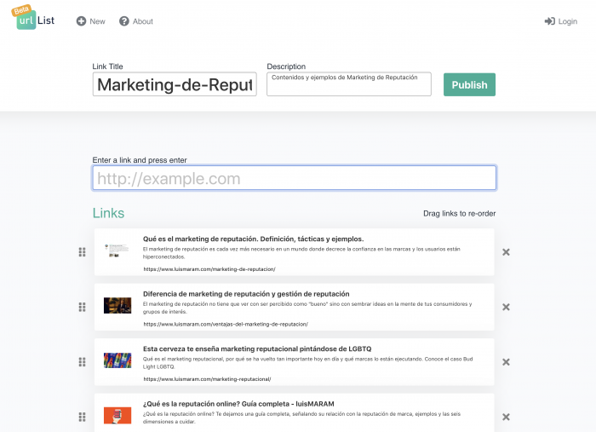Viewport: 596px width, 432px height.
Task: Click the urlList Beta logo
Action: (x=34, y=18)
